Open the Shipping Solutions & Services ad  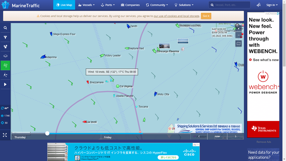(x=209, y=128)
